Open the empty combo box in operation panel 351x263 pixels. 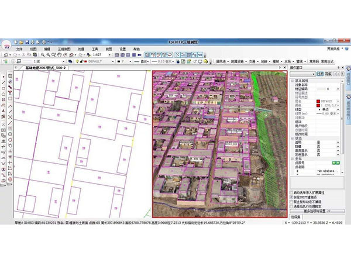[302, 74]
